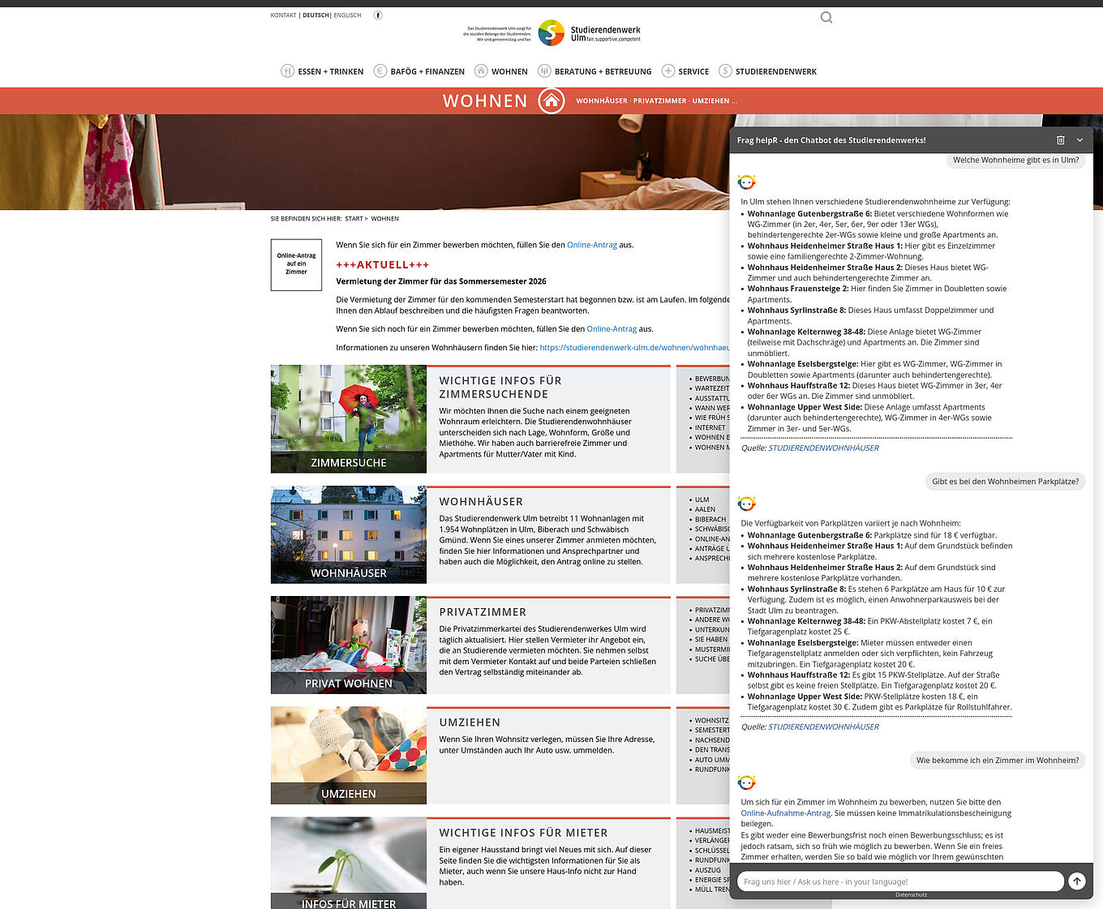Open second STUDIERENDENWOHNHÄUSER source below parking answer
Image resolution: width=1103 pixels, height=909 pixels.
click(823, 727)
